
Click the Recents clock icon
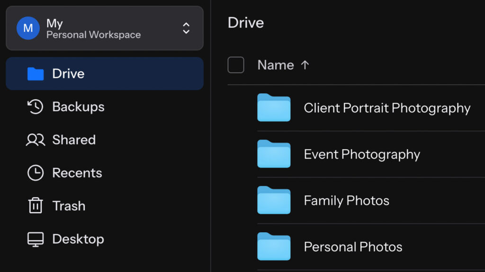coord(36,173)
